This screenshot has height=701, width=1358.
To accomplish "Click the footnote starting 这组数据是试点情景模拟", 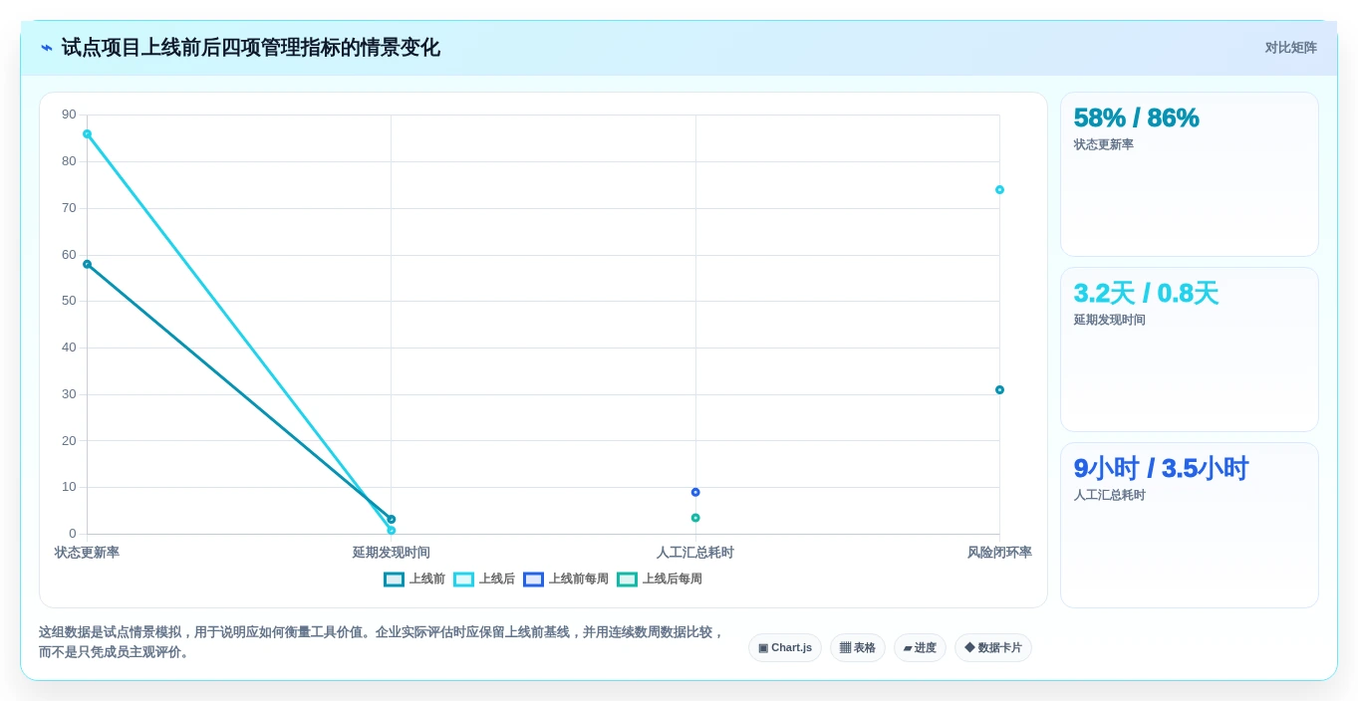I will pyautogui.click(x=382, y=642).
